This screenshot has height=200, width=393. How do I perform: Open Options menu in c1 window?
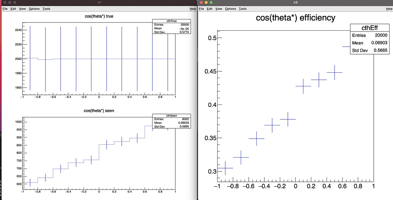pyautogui.click(x=34, y=9)
